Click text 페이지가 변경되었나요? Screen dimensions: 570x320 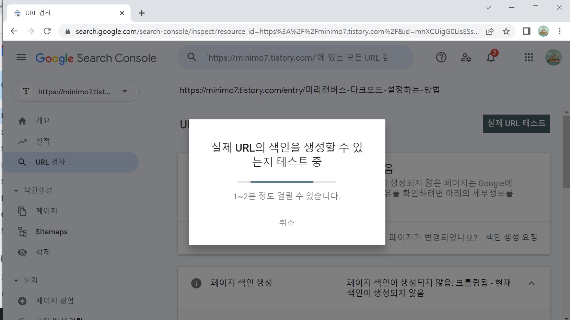point(433,237)
